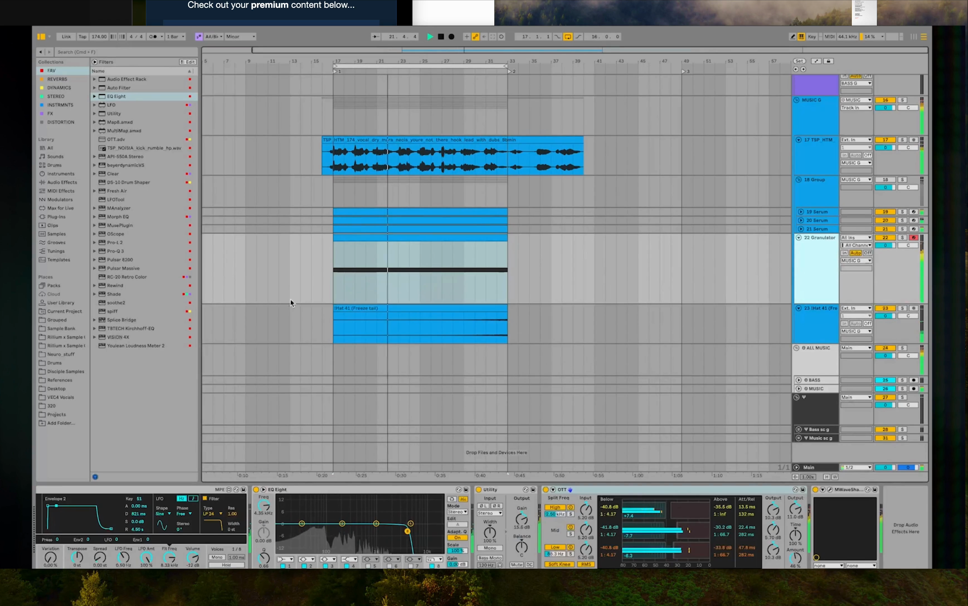
Task: Click the Re-Enable Automation arrow icon
Action: coord(484,36)
